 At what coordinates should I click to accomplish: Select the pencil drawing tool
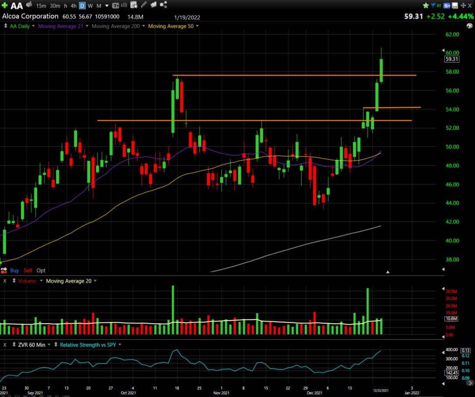click(143, 4)
